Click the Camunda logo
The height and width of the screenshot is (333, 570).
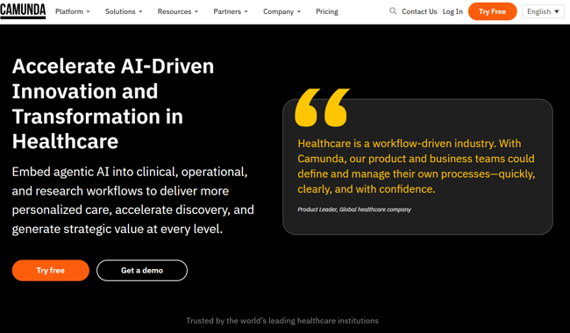pyautogui.click(x=23, y=11)
